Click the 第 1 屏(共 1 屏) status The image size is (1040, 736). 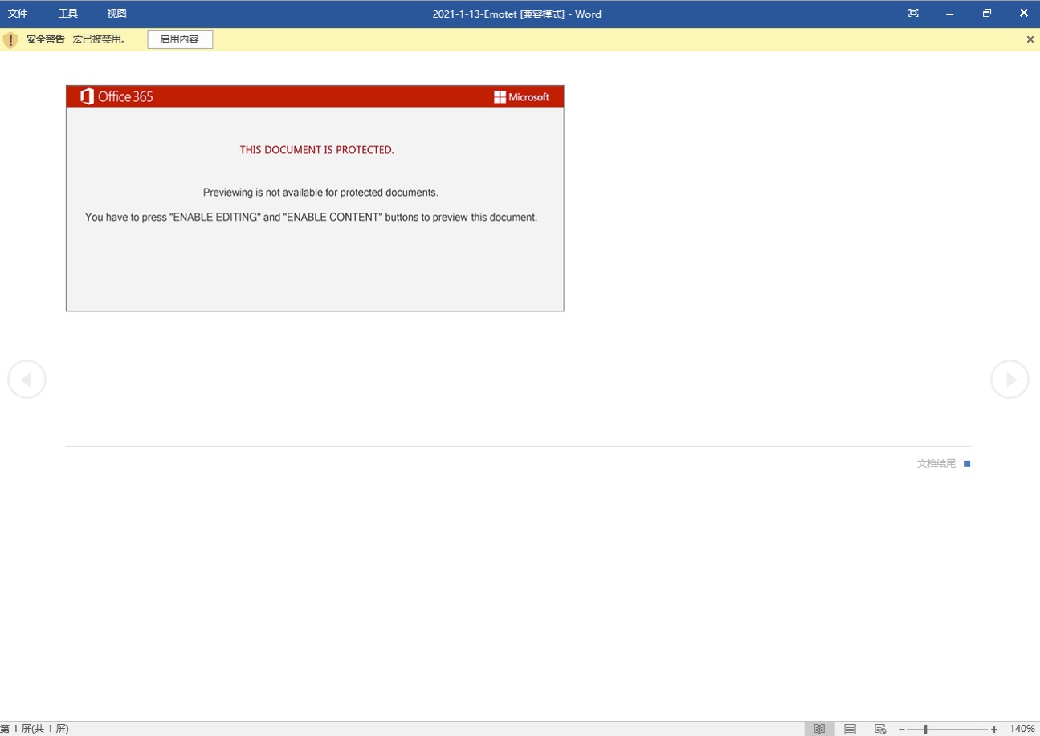[35, 729]
